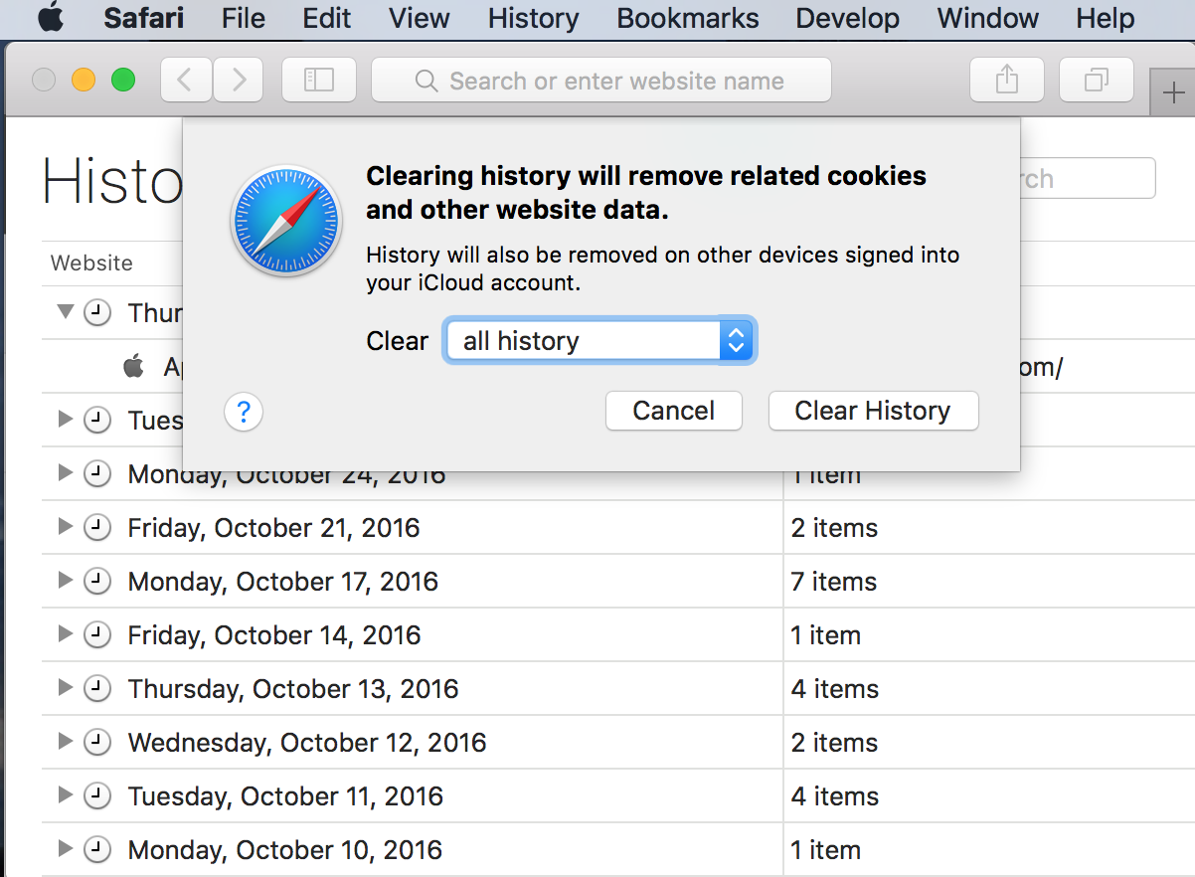Click the Safari forward arrow button
This screenshot has width=1195, height=877.
pos(239,81)
